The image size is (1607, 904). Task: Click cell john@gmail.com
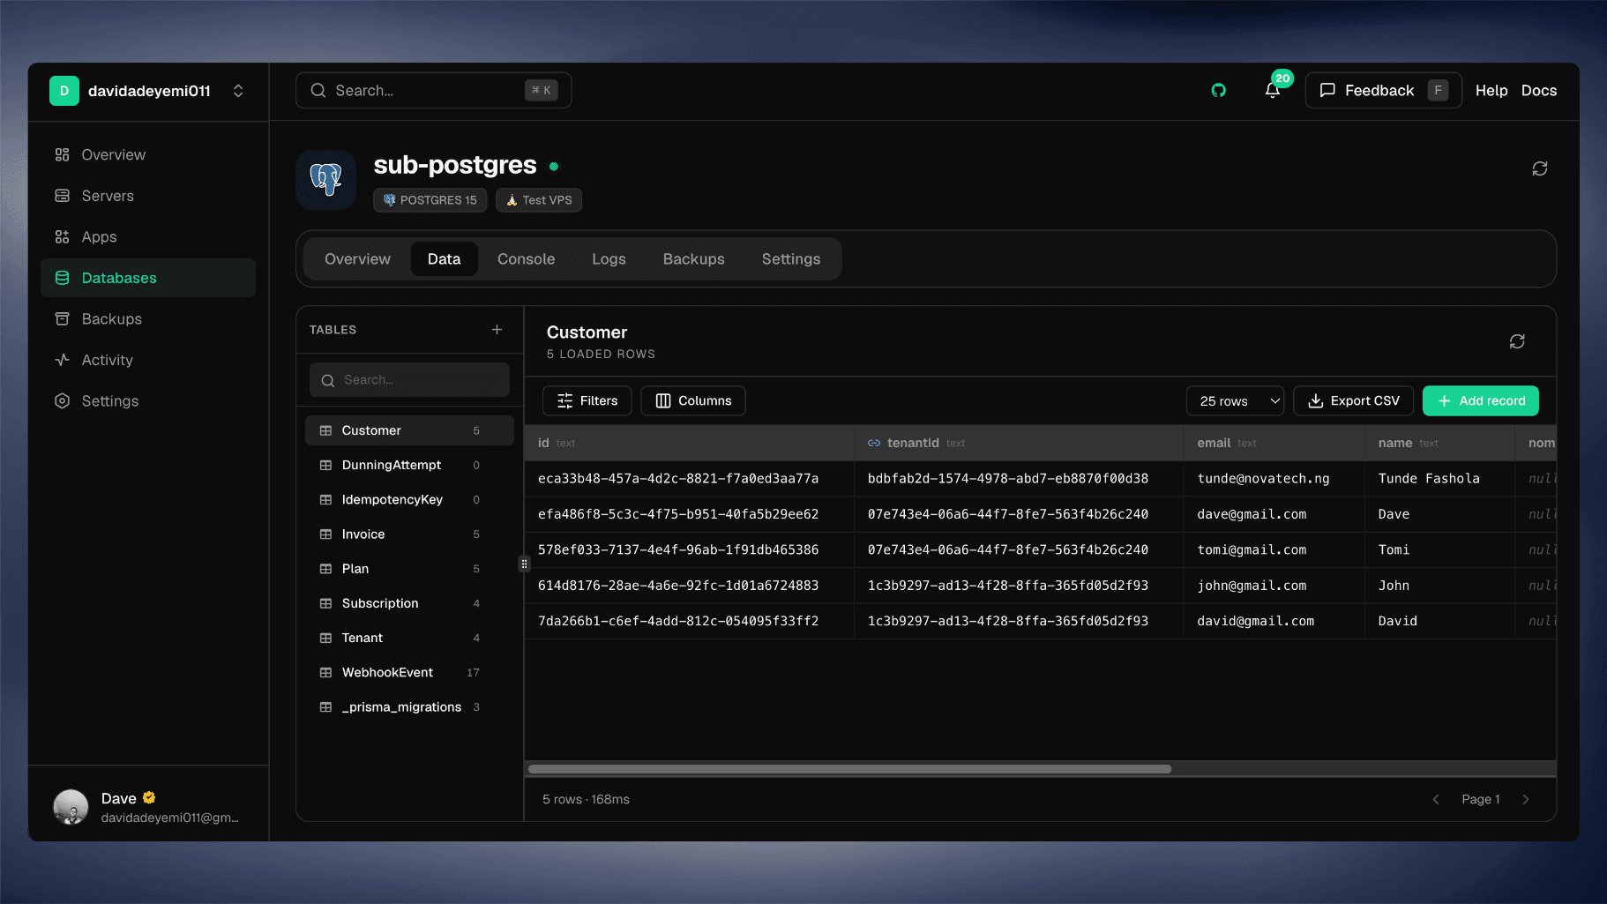(x=1274, y=586)
